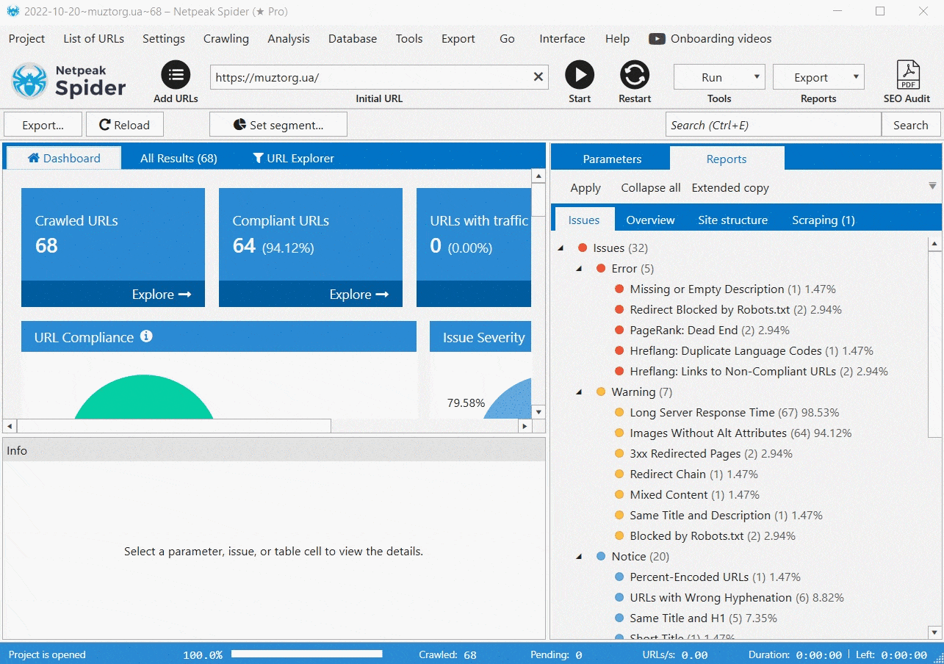944x664 pixels.
Task: Click Extended copy
Action: (730, 188)
